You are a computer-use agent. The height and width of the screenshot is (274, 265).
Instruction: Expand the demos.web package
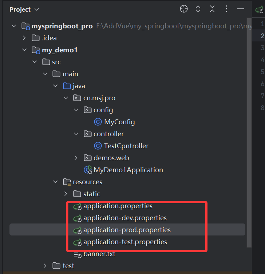pyautogui.click(x=76, y=158)
